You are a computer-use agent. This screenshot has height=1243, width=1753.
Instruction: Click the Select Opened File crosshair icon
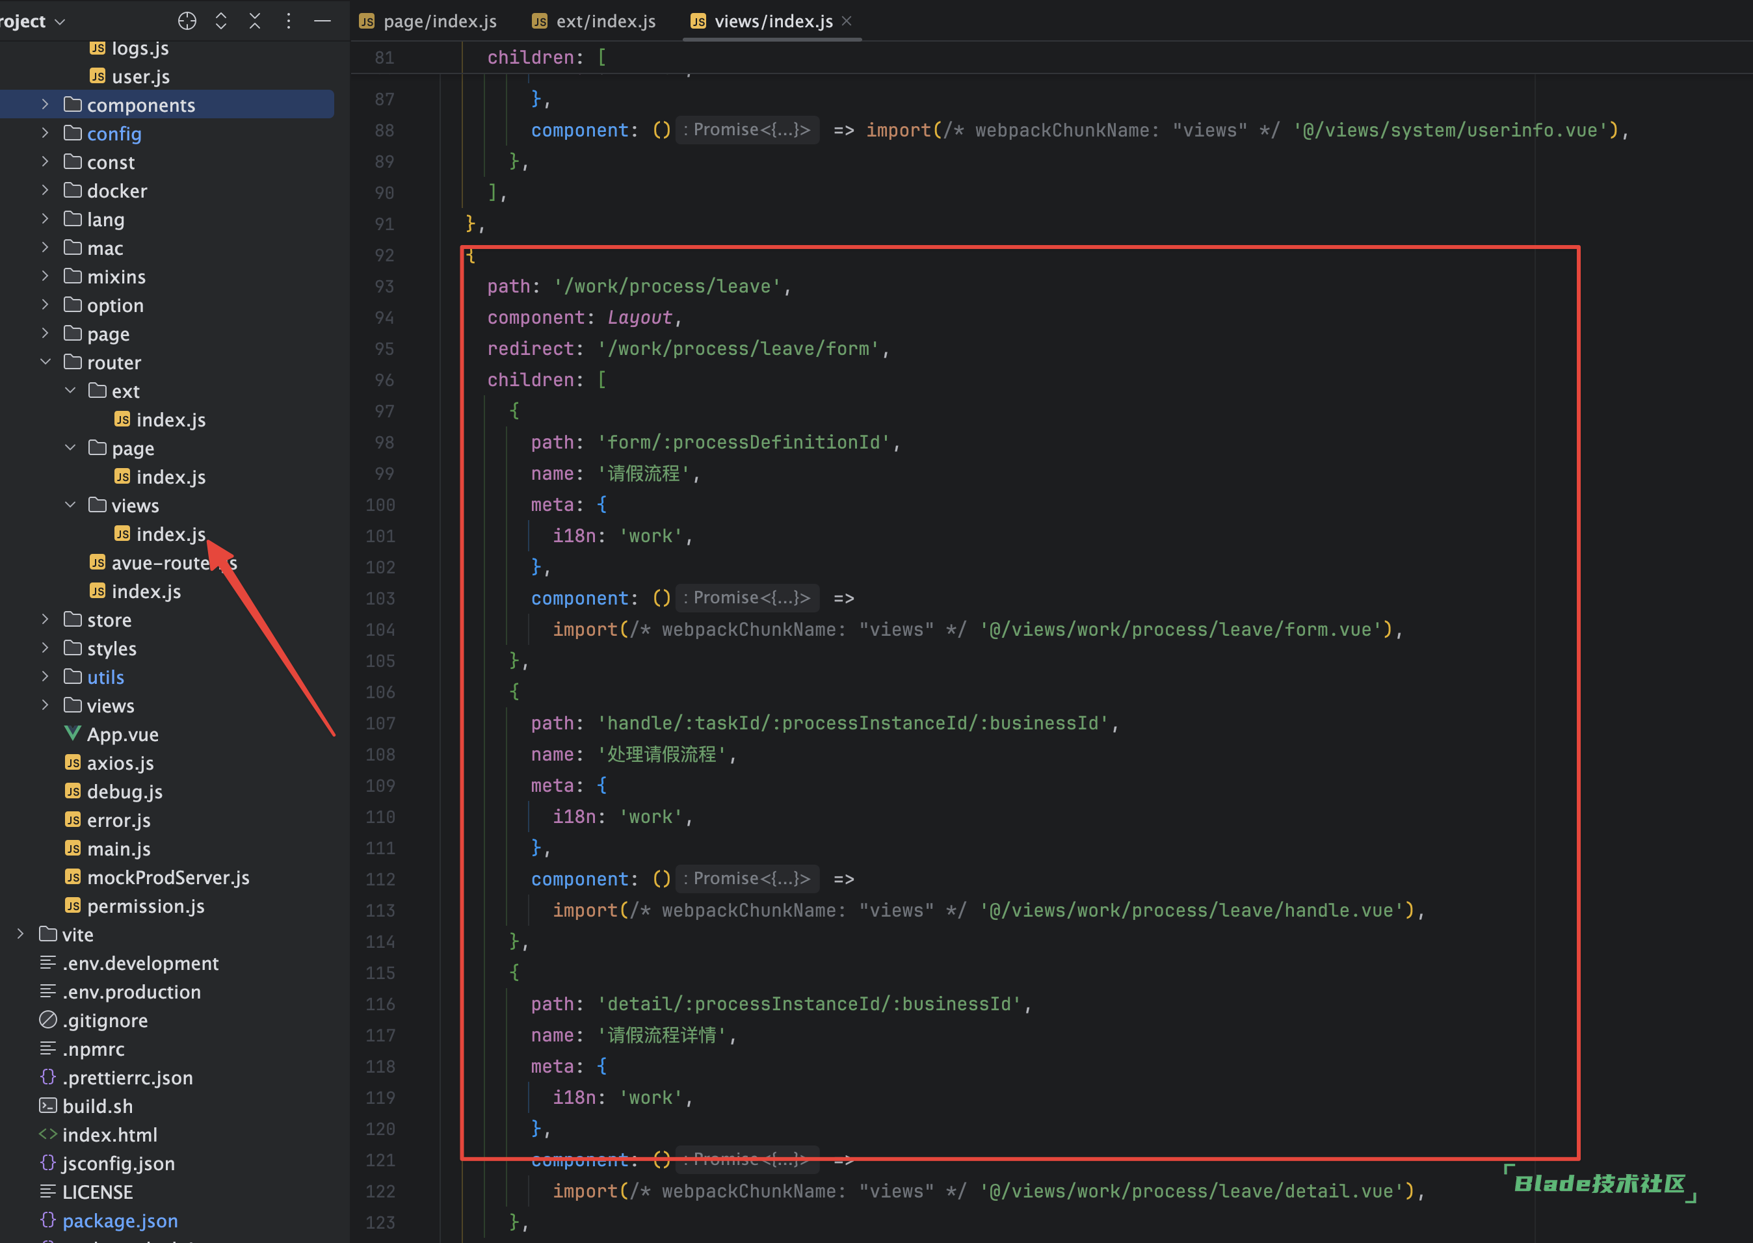pyautogui.click(x=187, y=21)
